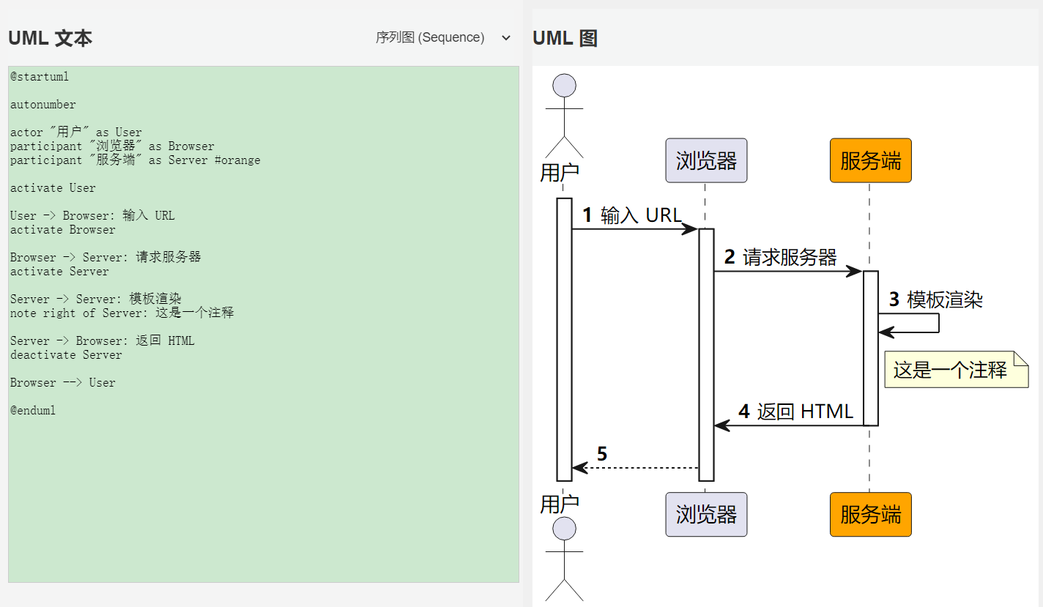Screen dimensions: 1043x607
Task: Click the note right of Server line
Action: click(x=122, y=313)
